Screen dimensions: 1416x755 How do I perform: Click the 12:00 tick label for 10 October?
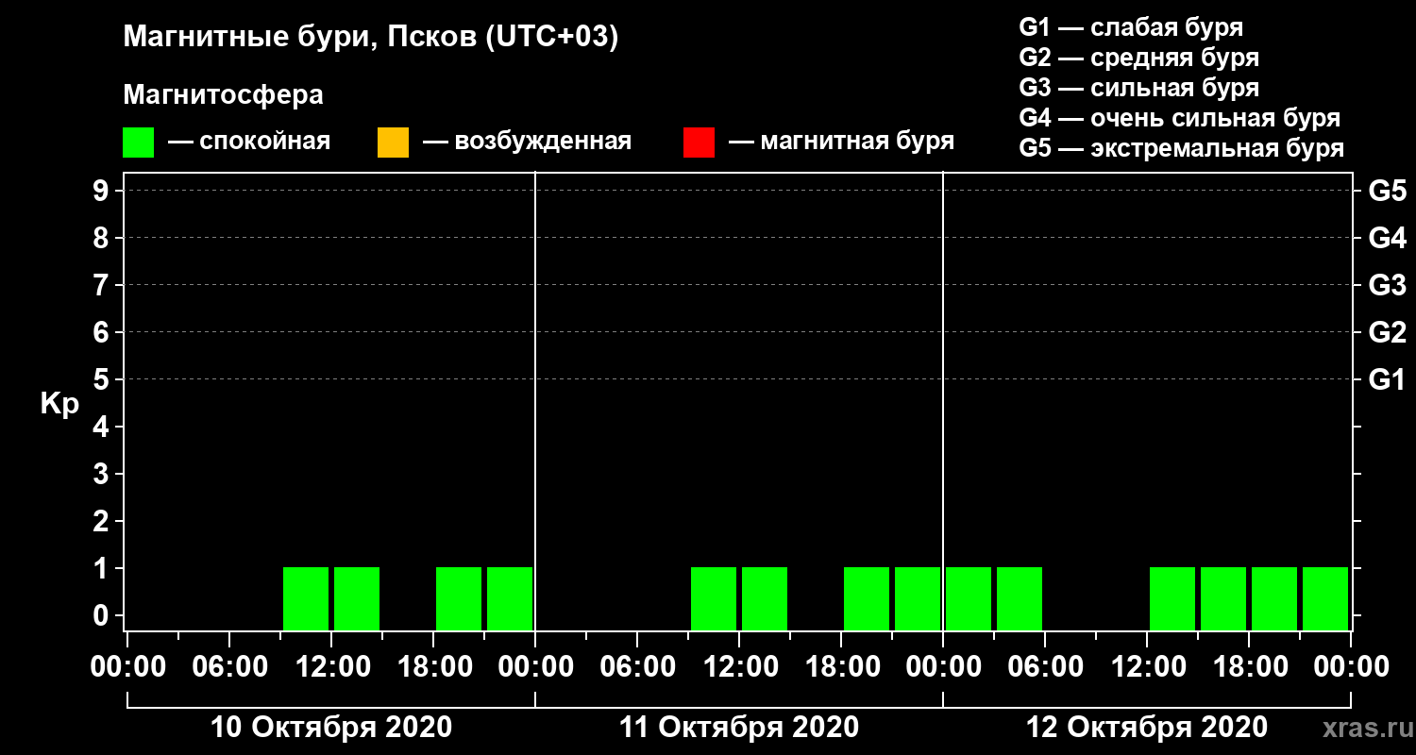click(331, 666)
